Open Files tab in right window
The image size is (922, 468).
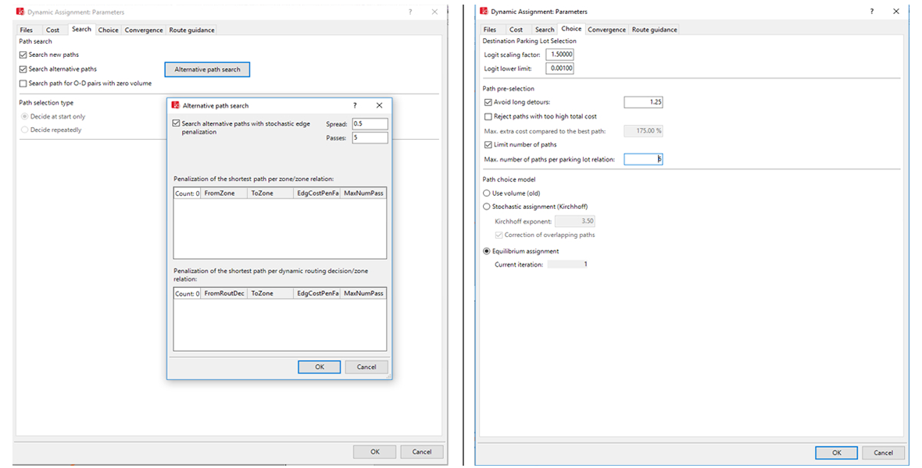pos(490,30)
